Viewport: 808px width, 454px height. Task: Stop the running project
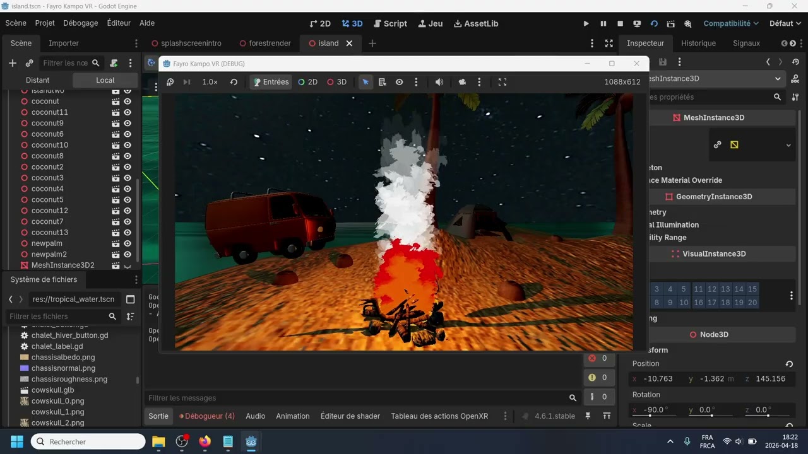click(620, 23)
